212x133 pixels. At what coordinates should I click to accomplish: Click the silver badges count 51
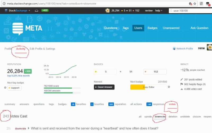pos(131,72)
